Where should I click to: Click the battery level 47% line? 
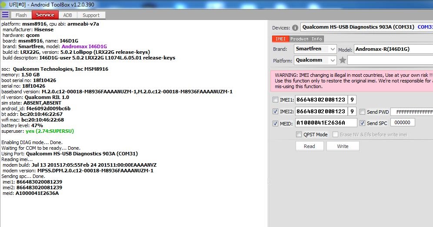point(22,125)
